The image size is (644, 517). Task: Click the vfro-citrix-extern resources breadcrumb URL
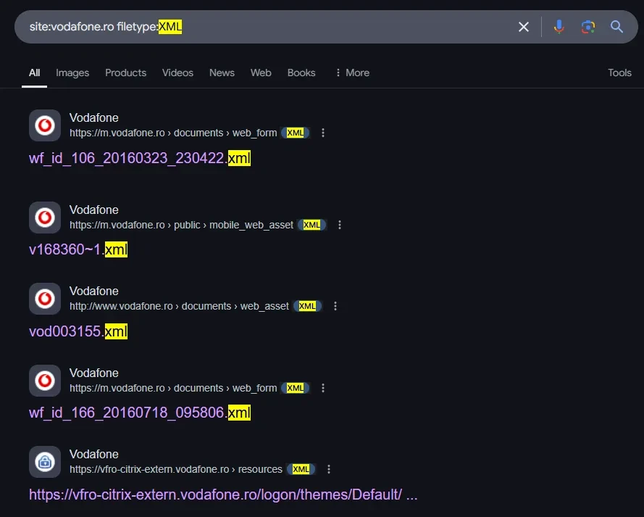[x=176, y=469]
